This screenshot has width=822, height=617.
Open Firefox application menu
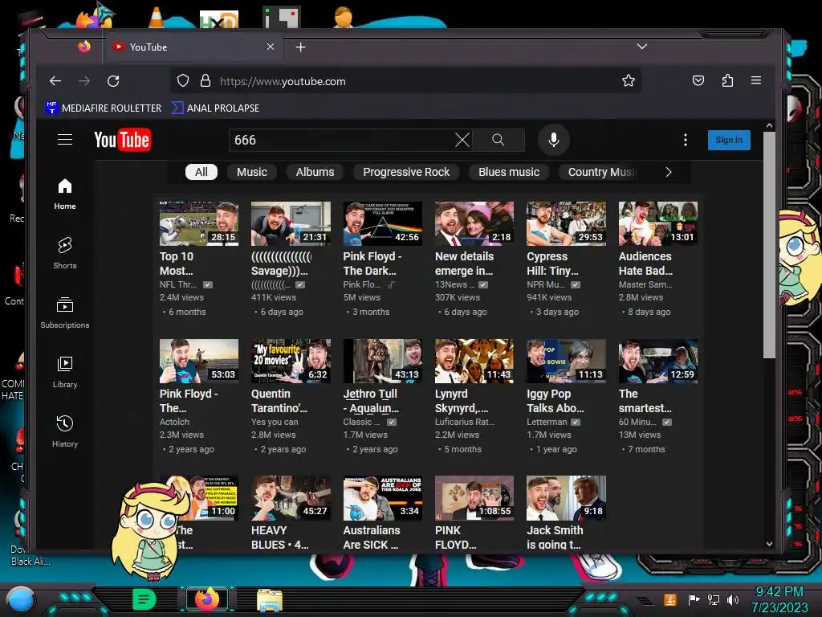point(756,80)
